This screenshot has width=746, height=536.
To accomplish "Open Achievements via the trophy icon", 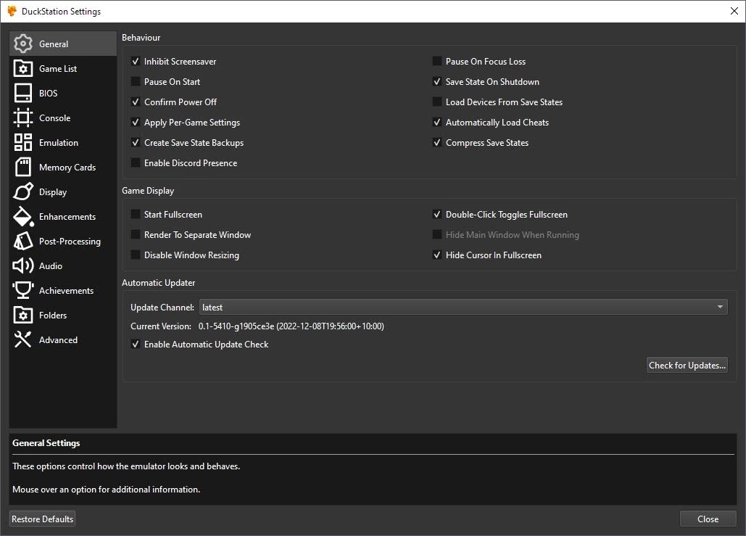I will click(23, 291).
